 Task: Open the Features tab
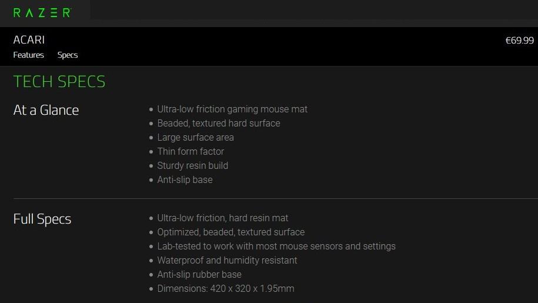tap(28, 55)
